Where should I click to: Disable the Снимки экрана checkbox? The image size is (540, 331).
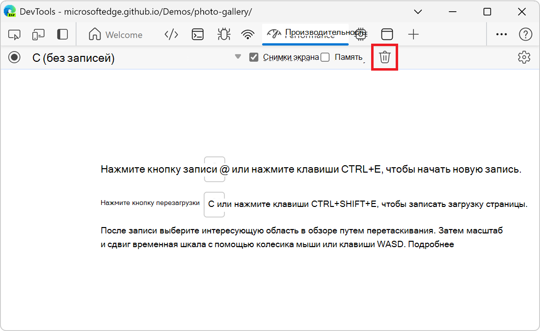click(x=254, y=57)
